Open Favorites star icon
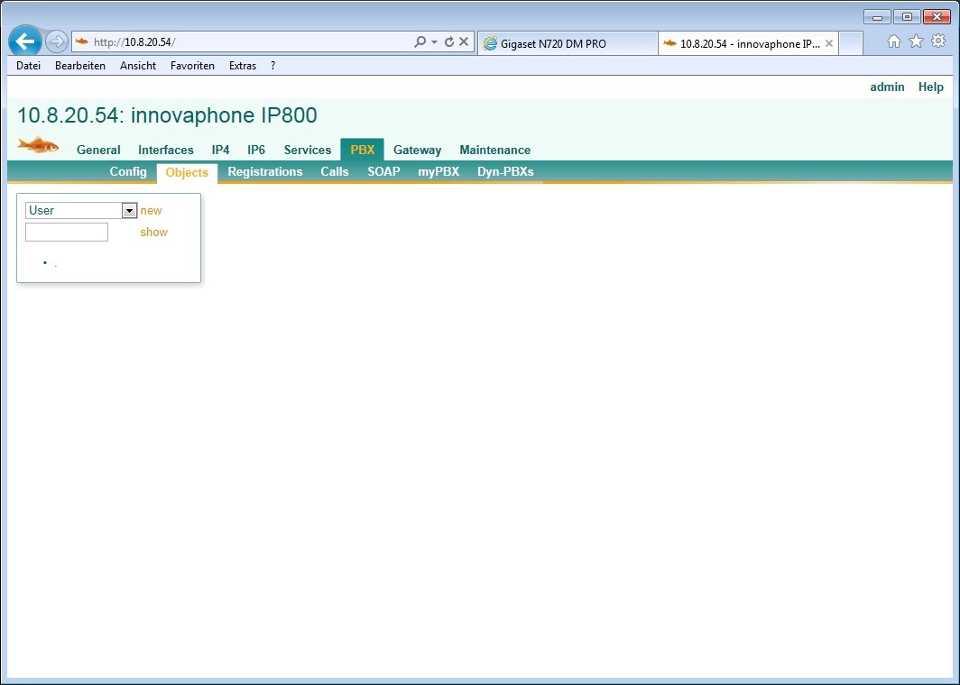 pos(916,41)
